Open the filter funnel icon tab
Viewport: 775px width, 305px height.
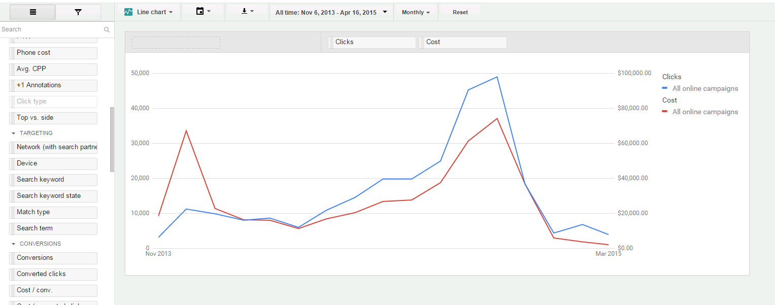point(78,12)
